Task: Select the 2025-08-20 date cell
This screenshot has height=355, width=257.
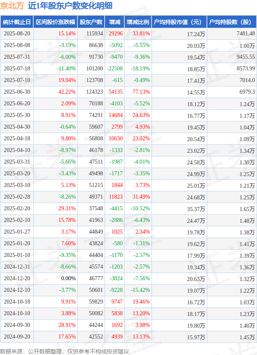Action: pyautogui.click(x=17, y=33)
